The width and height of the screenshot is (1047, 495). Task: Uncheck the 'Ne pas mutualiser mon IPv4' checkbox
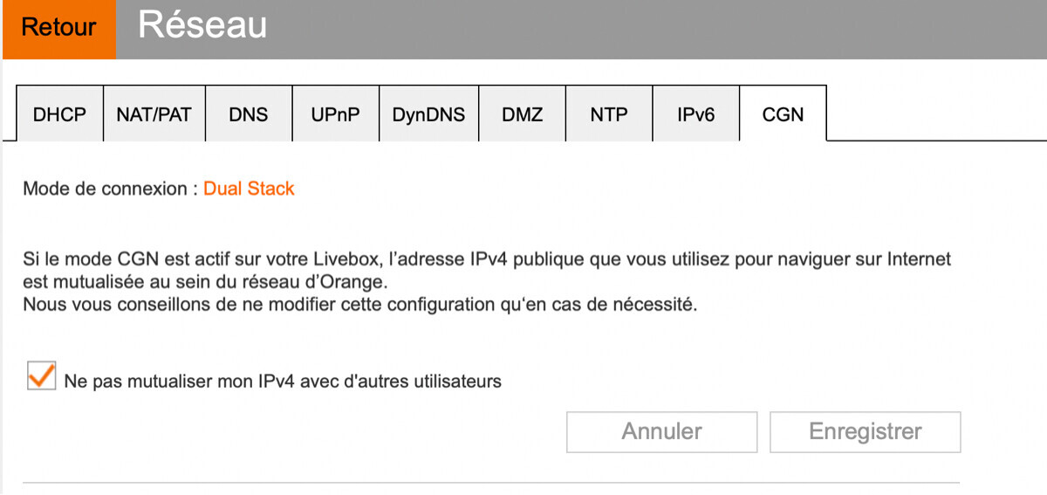[41, 376]
